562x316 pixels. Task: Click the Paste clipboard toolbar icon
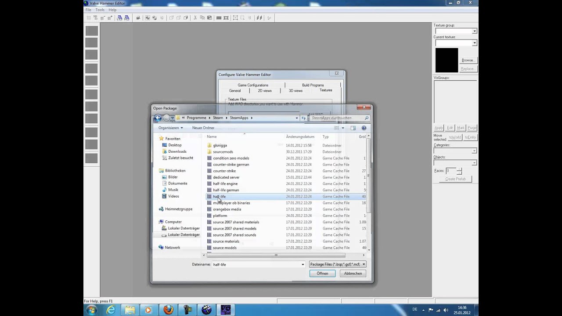tap(209, 18)
